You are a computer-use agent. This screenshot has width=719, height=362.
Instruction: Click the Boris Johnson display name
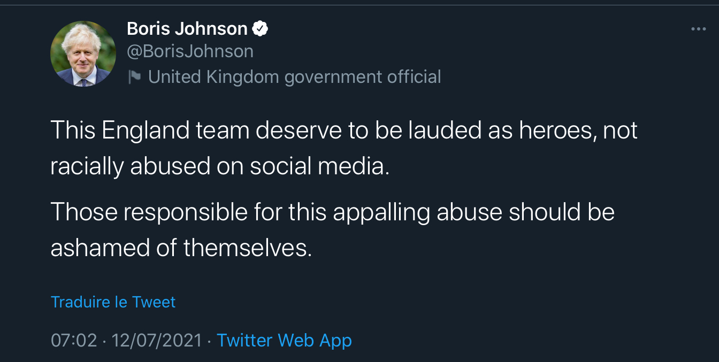[187, 29]
